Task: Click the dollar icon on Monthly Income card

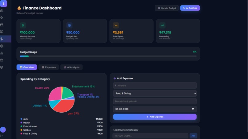Action: point(23,25)
